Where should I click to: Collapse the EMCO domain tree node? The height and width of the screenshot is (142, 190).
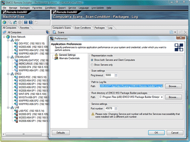pos(8,74)
